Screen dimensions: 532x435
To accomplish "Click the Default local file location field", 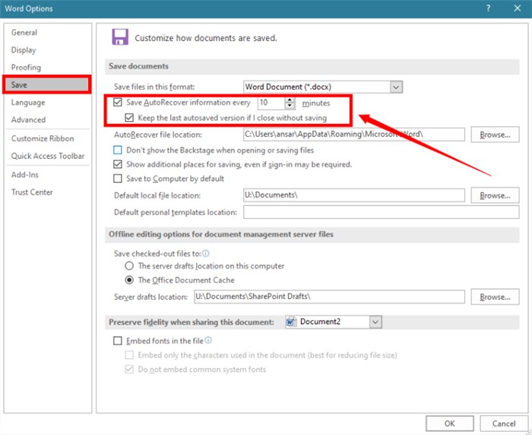I will tap(354, 195).
